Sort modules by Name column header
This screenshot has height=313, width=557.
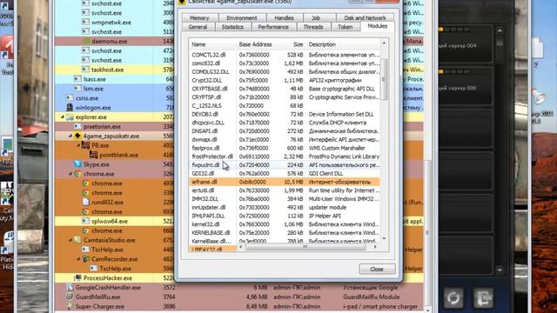[x=212, y=44]
